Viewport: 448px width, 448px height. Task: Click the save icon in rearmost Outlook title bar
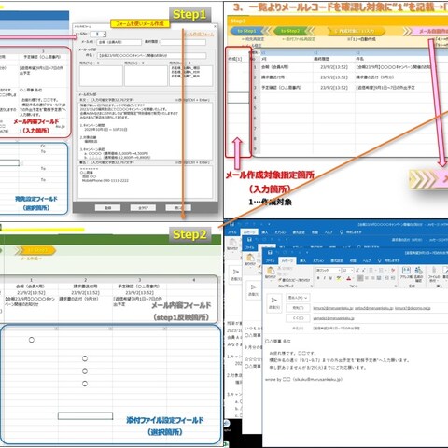click(x=231, y=224)
